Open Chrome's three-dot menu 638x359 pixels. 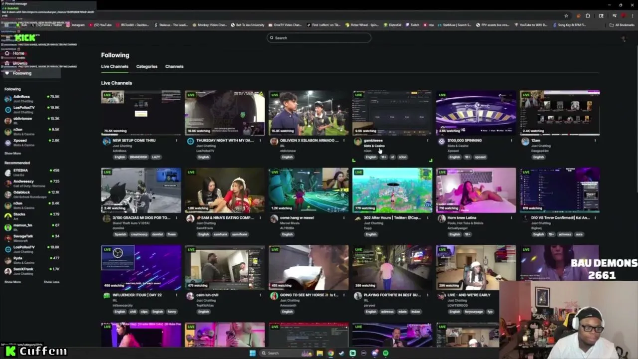pyautogui.click(x=632, y=16)
